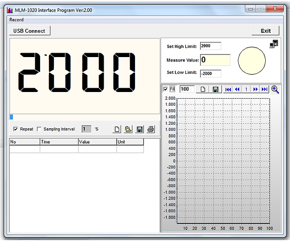Screen dimensions: 290x242
Task: Click the Set High Limit input field
Action: [x=210, y=46]
